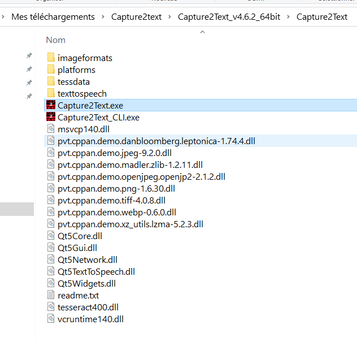Expand chevron before Mes téléchargements breadcrumb
The image size is (357, 342).
(x=3, y=16)
